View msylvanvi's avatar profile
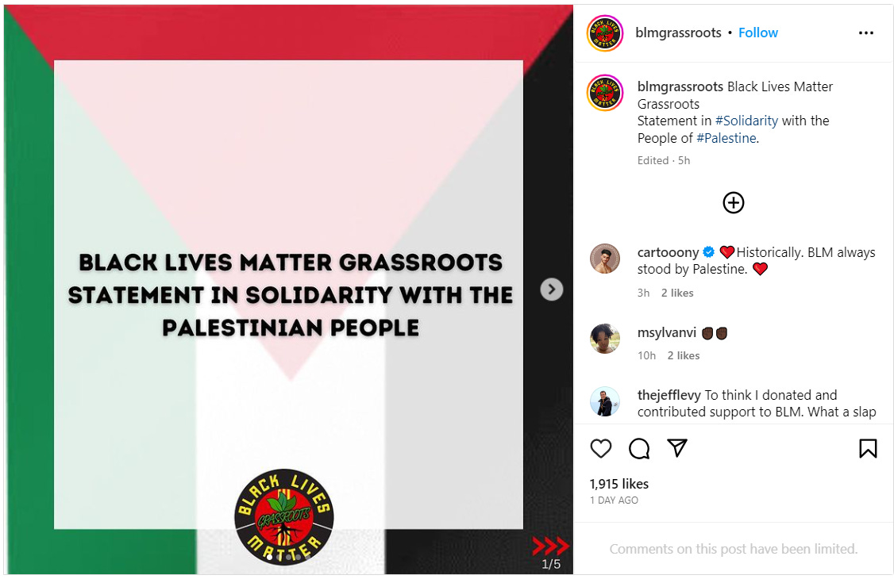This screenshot has width=894, height=579. 604,339
